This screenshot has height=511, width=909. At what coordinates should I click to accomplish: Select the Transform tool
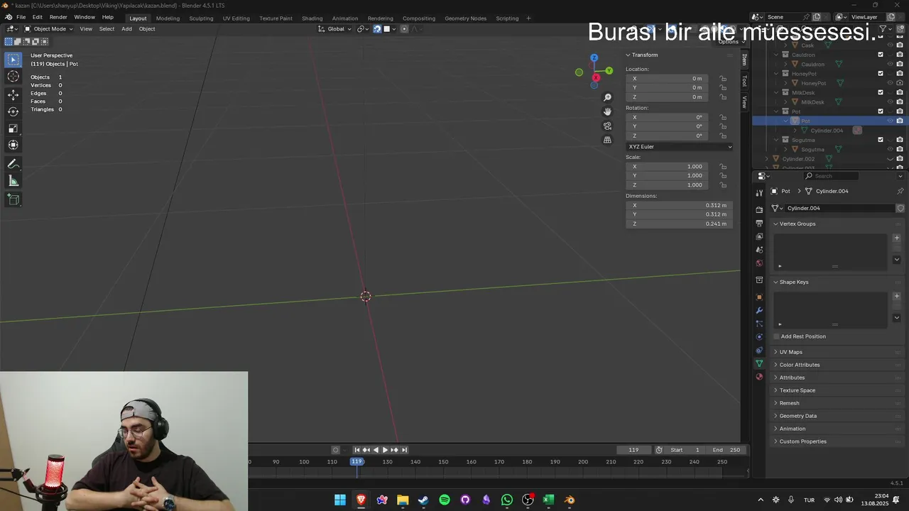click(x=13, y=145)
